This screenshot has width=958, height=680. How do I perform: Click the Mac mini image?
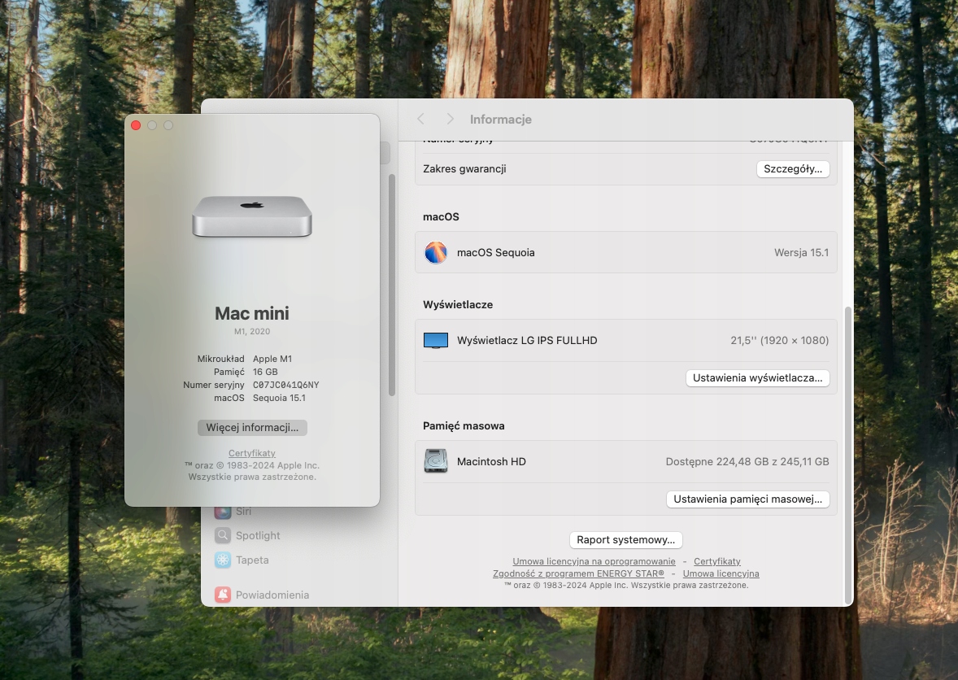(x=252, y=216)
